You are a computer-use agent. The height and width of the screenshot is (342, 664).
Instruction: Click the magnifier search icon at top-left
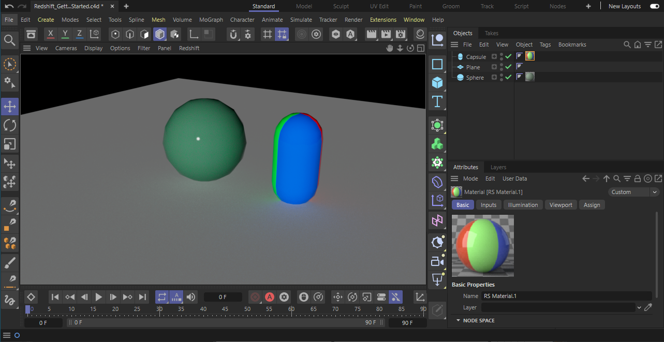tap(9, 40)
